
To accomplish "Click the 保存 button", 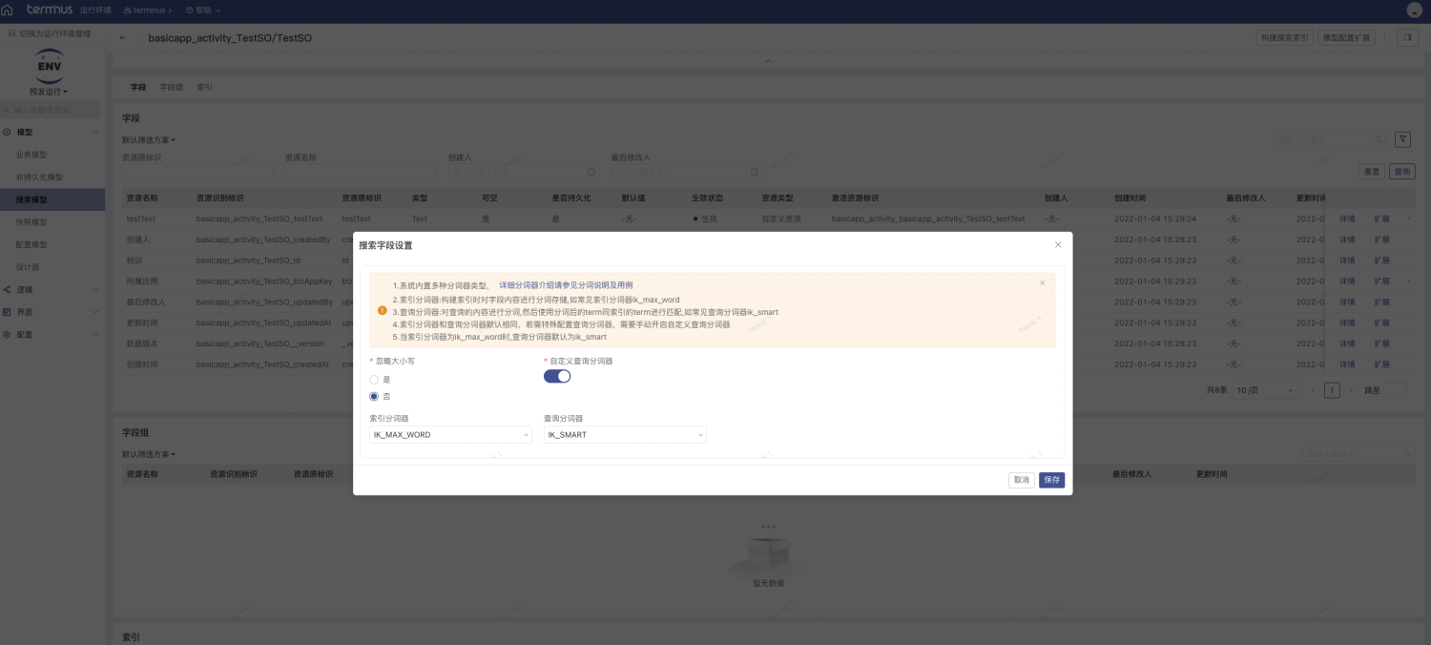I will click(1051, 480).
